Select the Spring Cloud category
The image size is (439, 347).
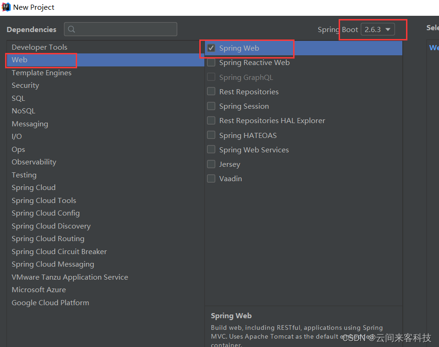click(x=105, y=187)
